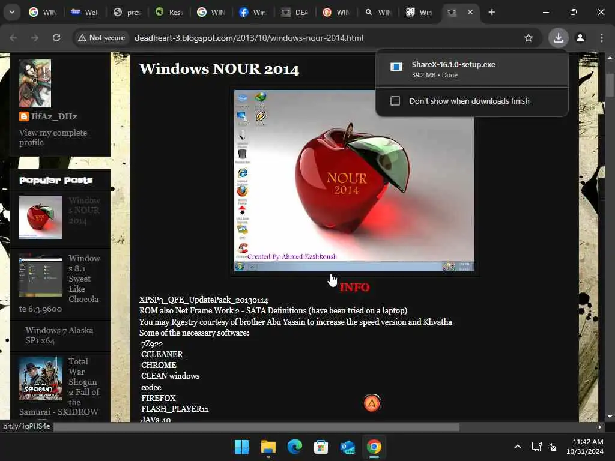
Task: Switch to the Wel tab
Action: [85, 12]
